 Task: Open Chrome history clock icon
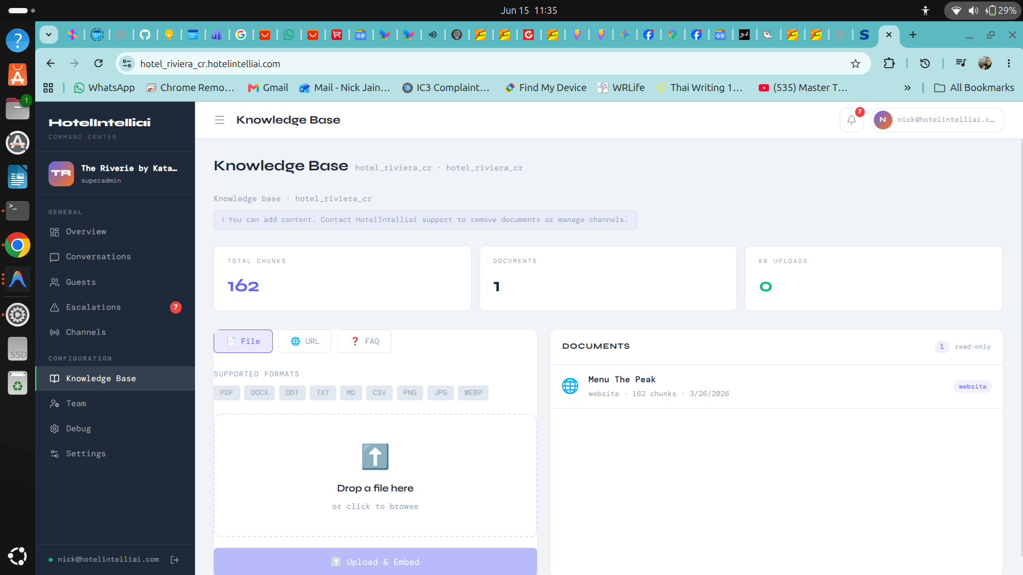pos(925,63)
